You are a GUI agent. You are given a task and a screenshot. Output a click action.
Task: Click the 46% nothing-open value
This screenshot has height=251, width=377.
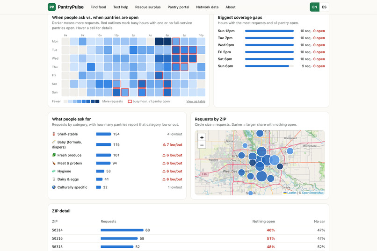[271, 230]
